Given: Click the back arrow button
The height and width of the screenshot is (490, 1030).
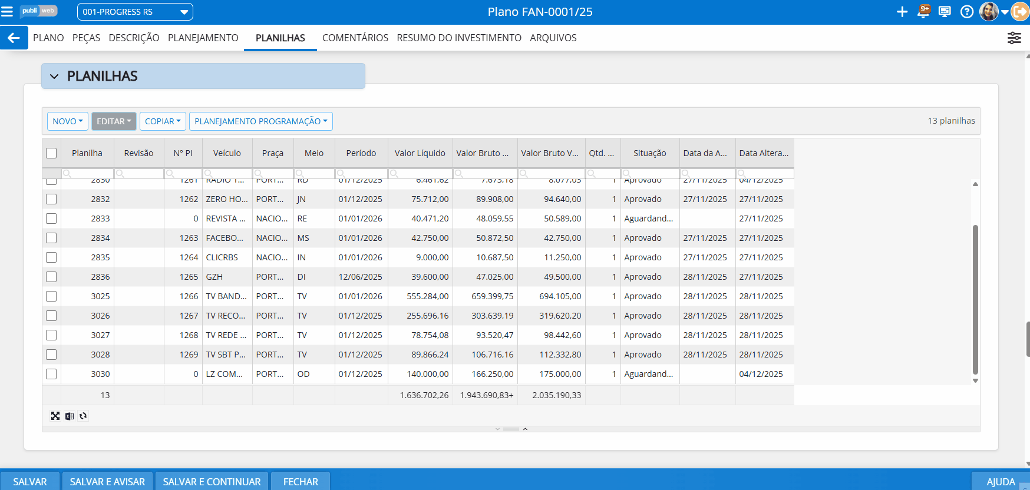Looking at the screenshot, I should coord(14,38).
